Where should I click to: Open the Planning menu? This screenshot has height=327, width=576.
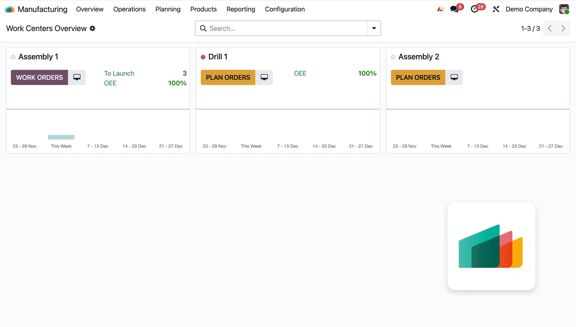point(168,9)
